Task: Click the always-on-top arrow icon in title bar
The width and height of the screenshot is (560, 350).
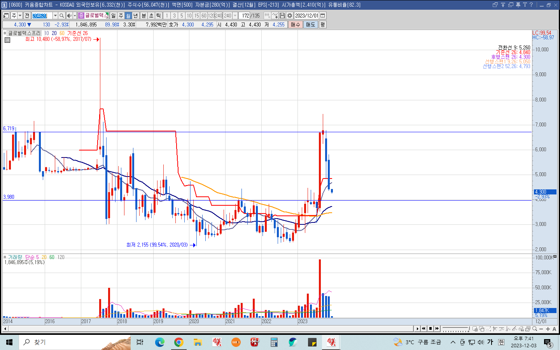Action: point(503,5)
